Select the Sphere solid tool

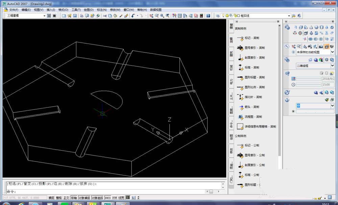click(316, 27)
